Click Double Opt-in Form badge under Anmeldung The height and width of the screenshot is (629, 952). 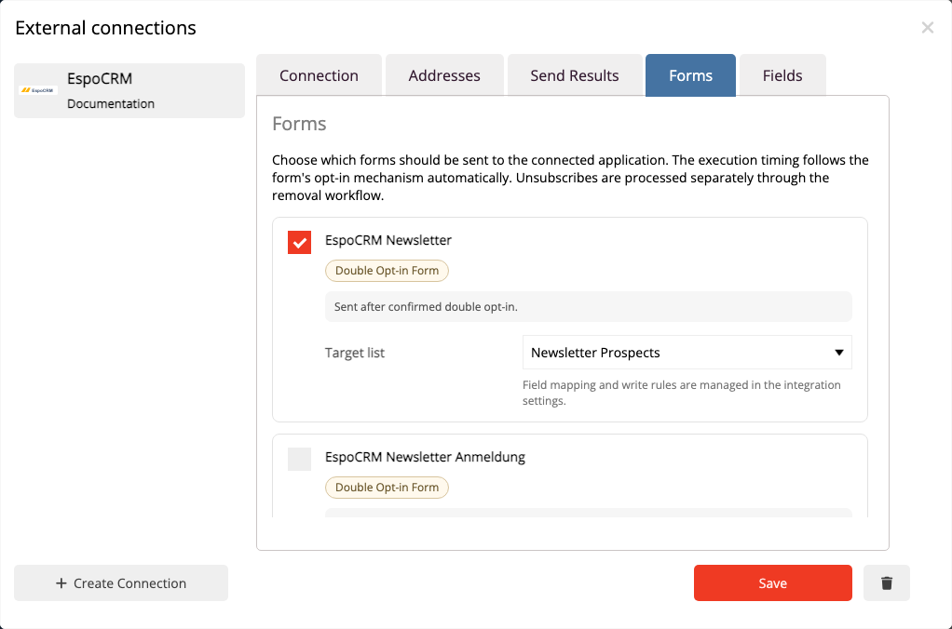point(387,487)
